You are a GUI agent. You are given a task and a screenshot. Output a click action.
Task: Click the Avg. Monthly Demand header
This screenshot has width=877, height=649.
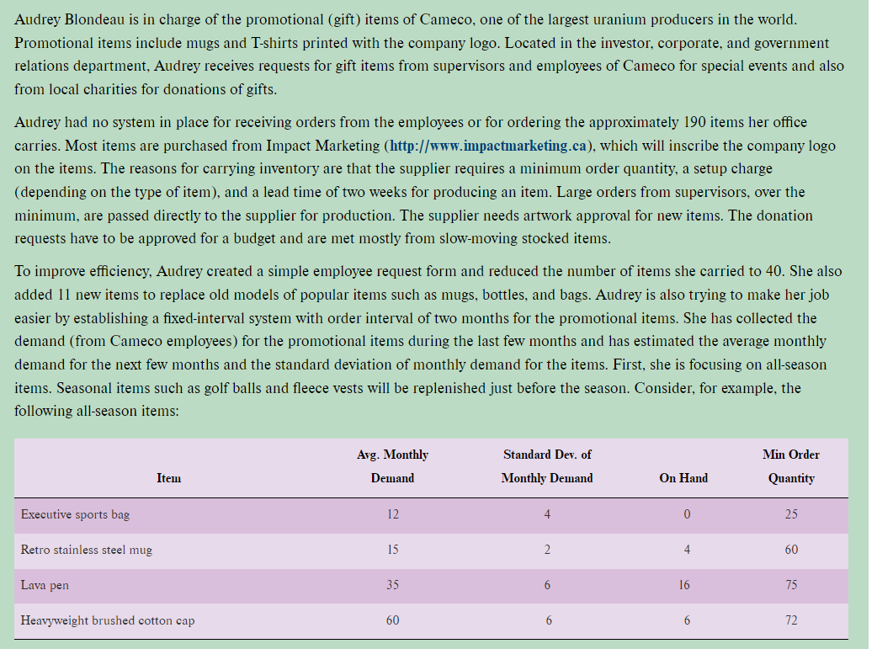point(392,466)
